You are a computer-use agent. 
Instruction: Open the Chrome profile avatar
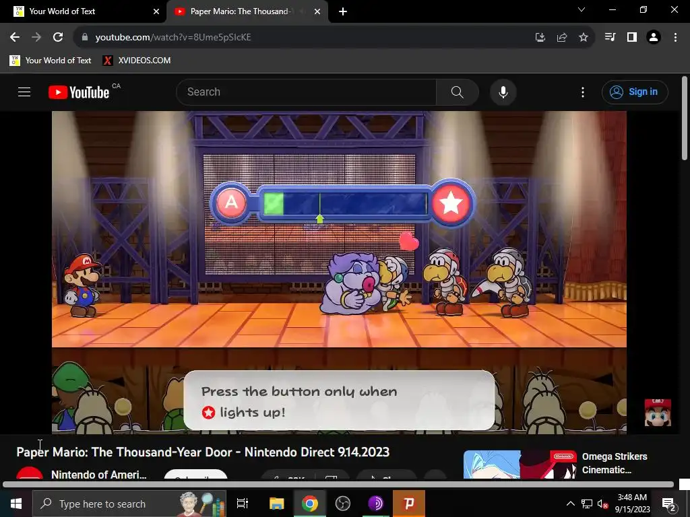pyautogui.click(x=654, y=38)
